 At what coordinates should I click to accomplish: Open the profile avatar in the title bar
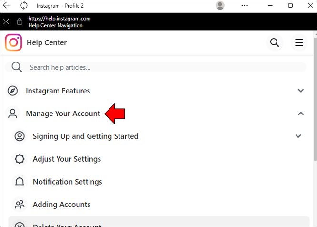click(220, 5)
